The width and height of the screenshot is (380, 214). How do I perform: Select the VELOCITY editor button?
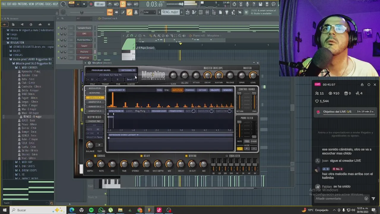click(215, 90)
